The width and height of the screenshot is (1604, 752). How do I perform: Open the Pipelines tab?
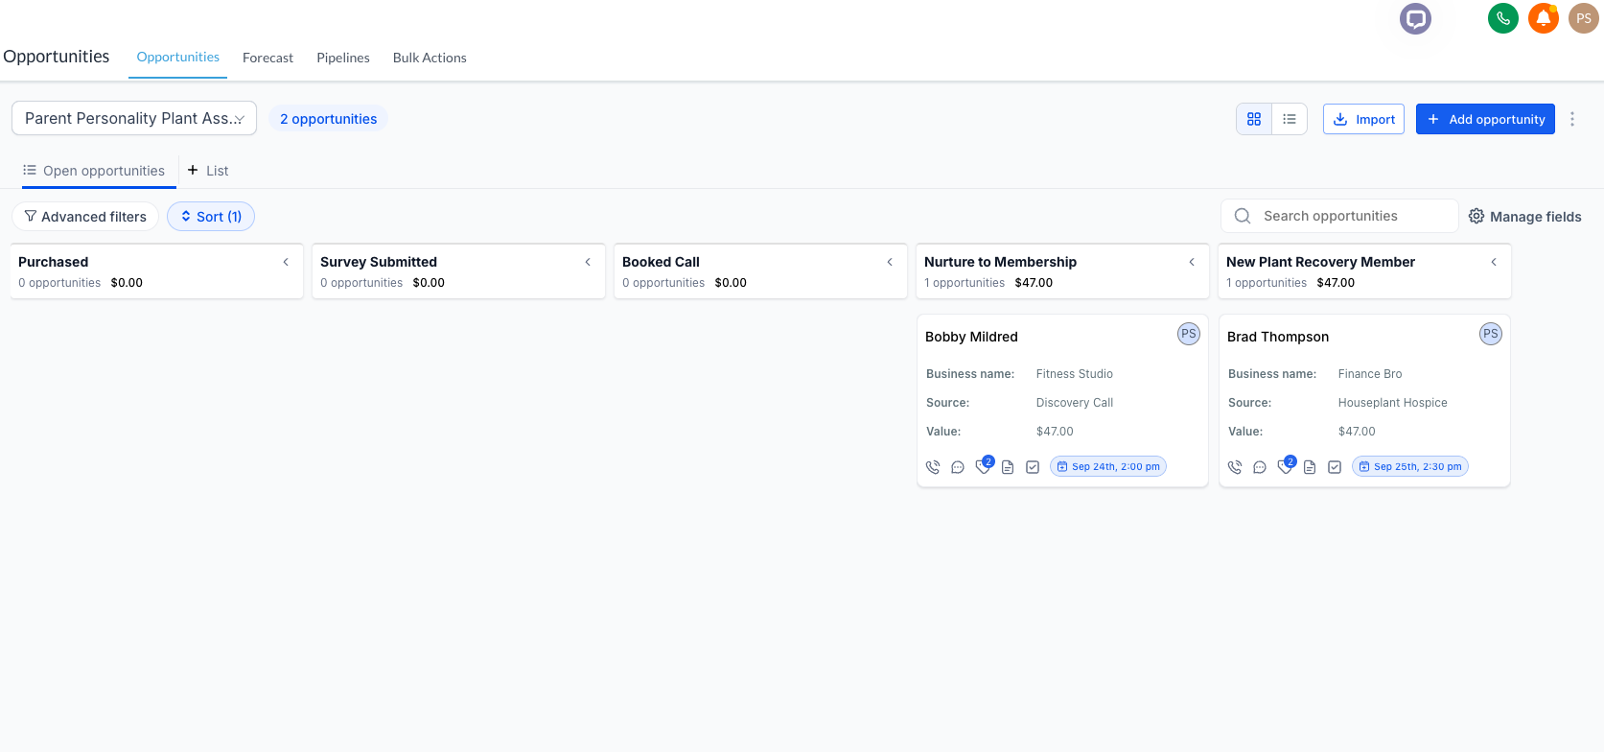click(343, 58)
